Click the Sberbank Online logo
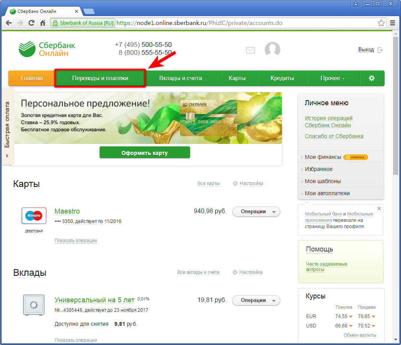401x345 pixels. [x=47, y=49]
